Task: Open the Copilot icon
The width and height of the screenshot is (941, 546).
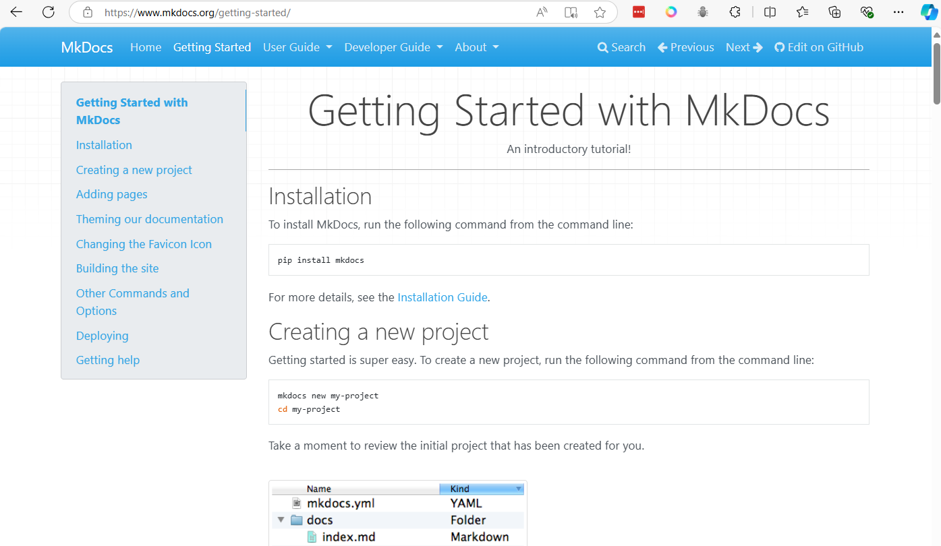Action: pyautogui.click(x=929, y=12)
